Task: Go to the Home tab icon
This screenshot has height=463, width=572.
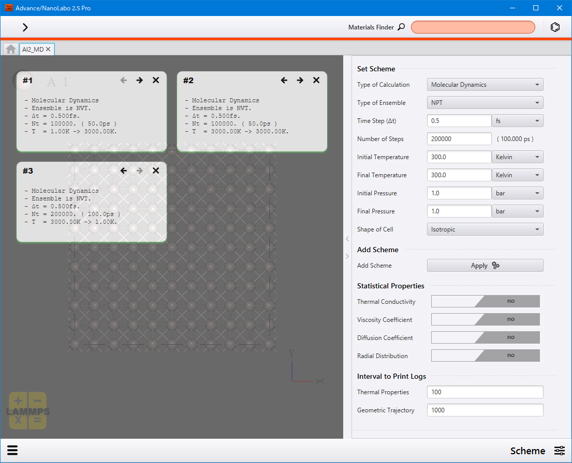Action: tap(10, 49)
